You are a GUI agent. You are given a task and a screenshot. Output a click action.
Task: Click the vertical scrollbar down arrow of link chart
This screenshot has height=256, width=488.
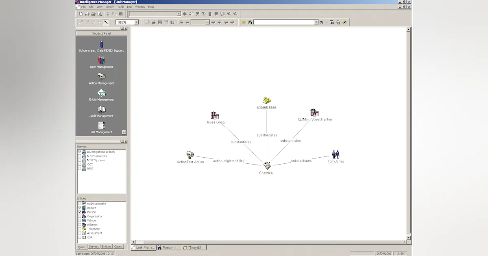pyautogui.click(x=409, y=237)
